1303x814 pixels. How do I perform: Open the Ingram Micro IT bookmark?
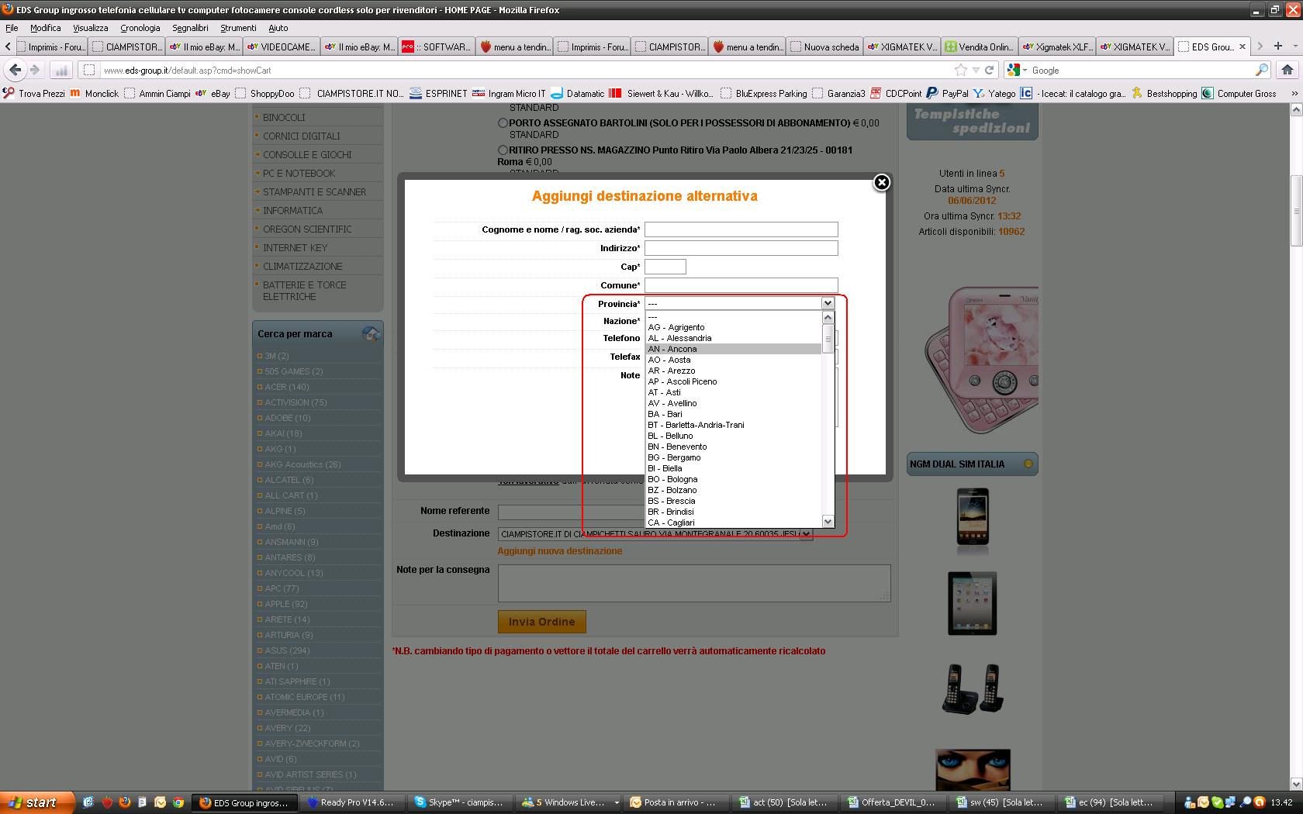coord(509,93)
